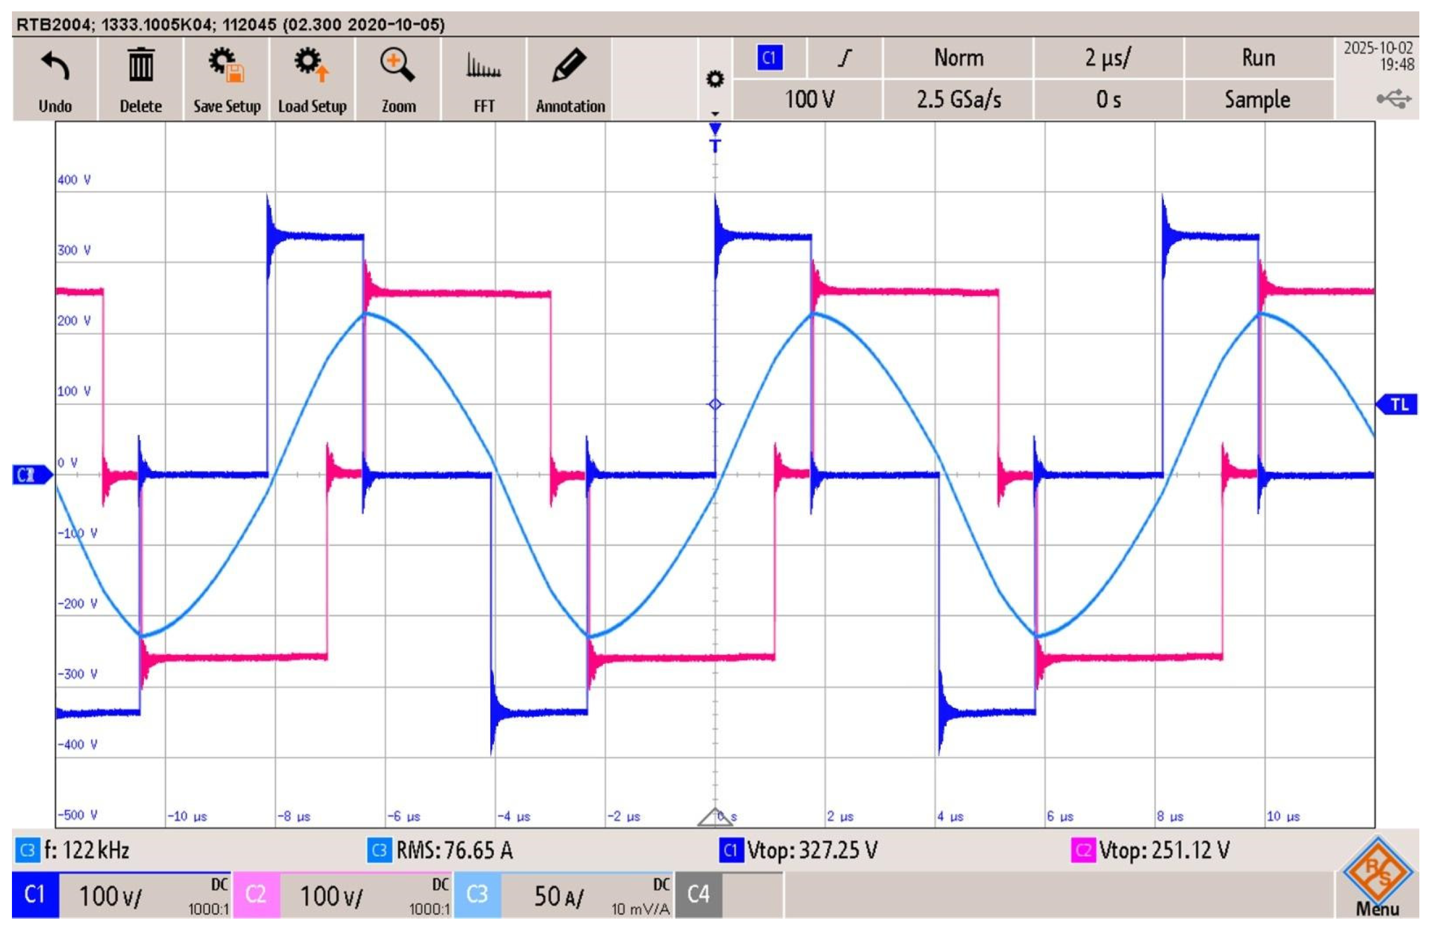Enable the inactive C4 channel
The height and width of the screenshot is (934, 1433).
698,895
